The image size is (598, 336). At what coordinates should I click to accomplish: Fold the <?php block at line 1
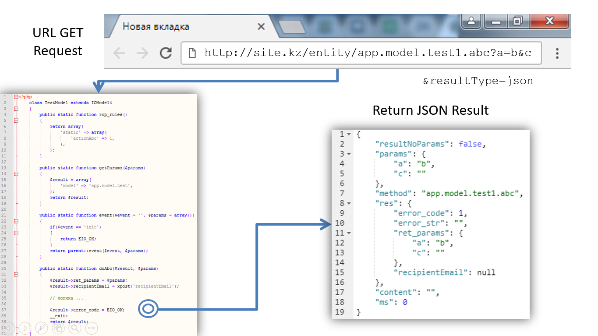pos(16,97)
